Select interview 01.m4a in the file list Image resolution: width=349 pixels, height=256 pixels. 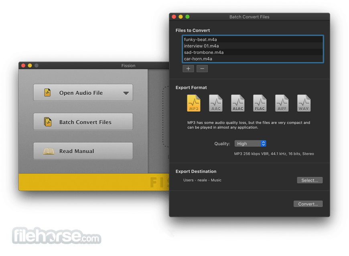coord(253,46)
